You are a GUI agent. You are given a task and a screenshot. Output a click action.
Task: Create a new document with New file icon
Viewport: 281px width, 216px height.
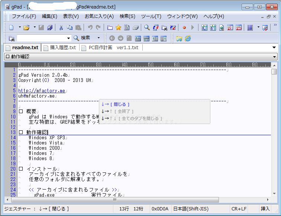point(12,28)
